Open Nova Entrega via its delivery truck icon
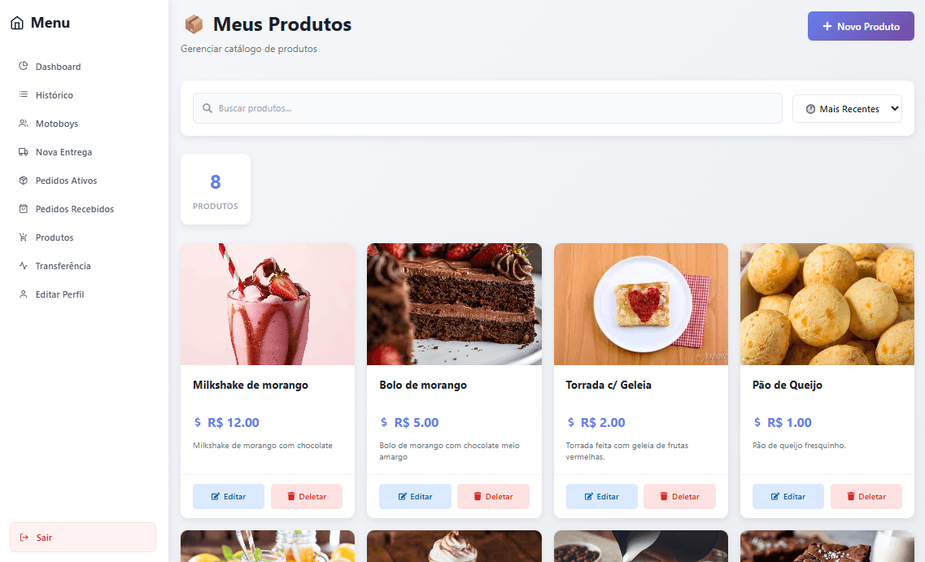 24,151
